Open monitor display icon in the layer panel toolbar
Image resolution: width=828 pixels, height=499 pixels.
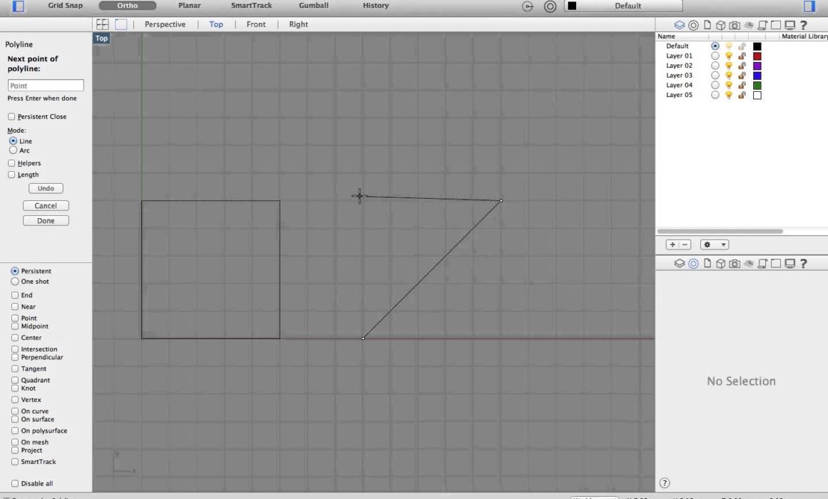pyautogui.click(x=790, y=25)
